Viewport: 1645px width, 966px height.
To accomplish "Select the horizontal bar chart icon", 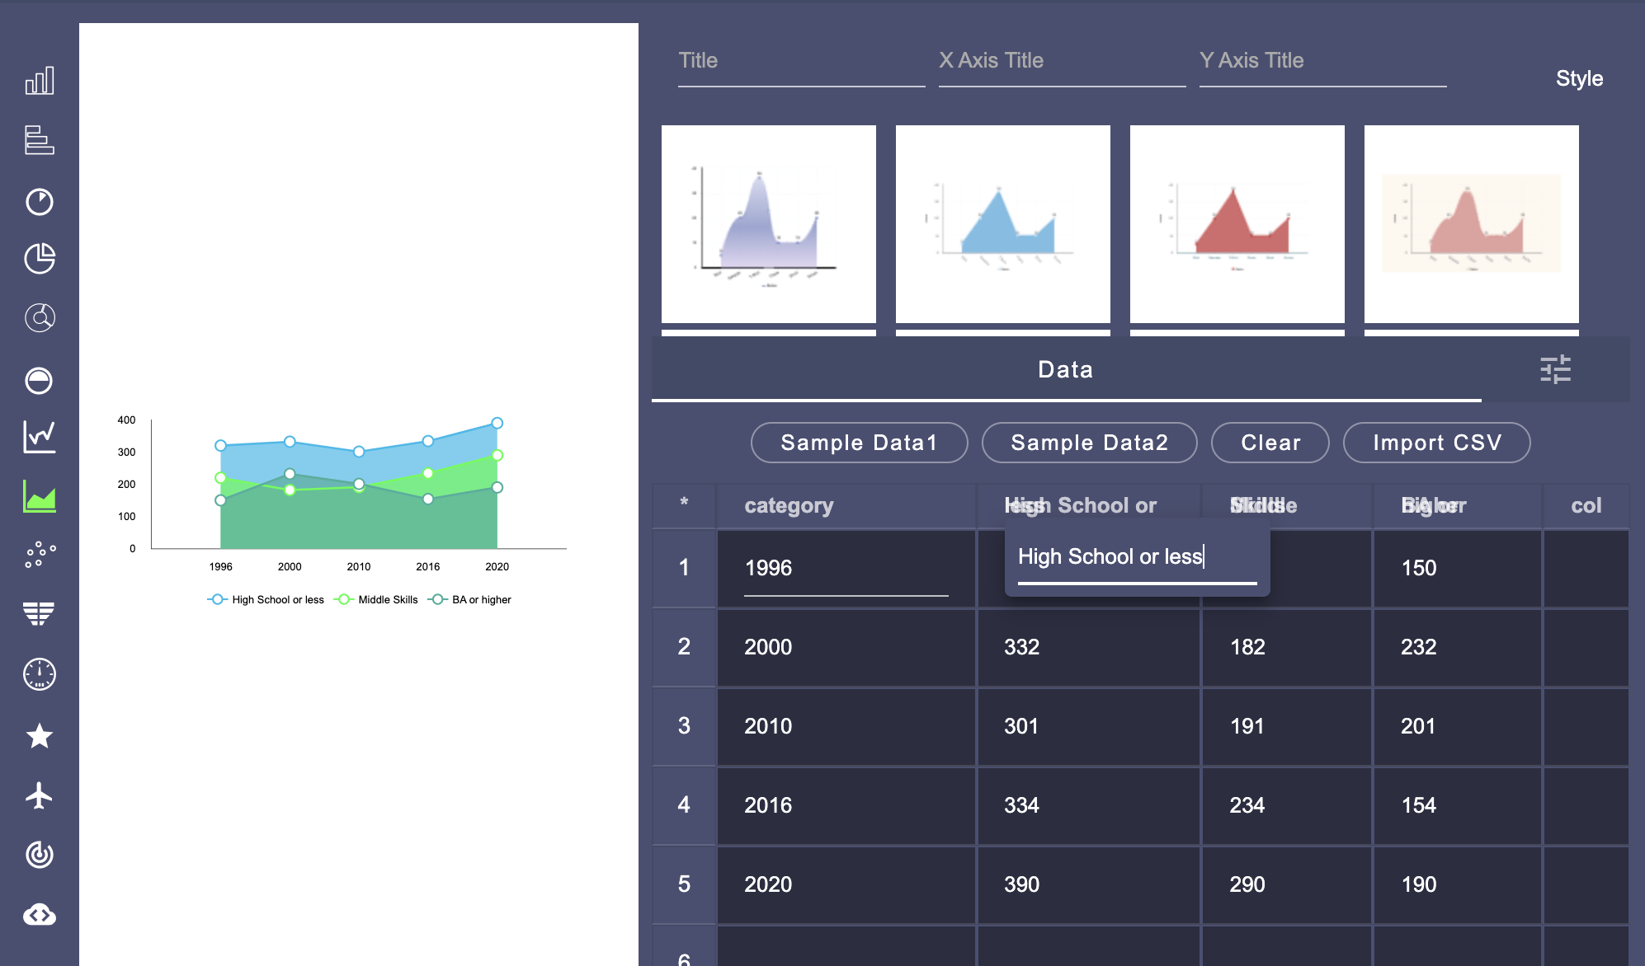I will (40, 140).
